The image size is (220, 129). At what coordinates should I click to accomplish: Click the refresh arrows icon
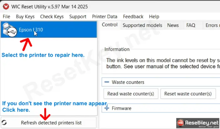click(4, 122)
